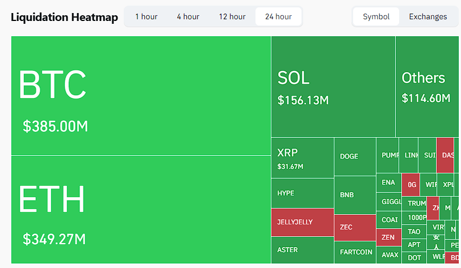The width and height of the screenshot is (461, 268).
Task: Toggle view to Exchanges
Action: click(428, 16)
